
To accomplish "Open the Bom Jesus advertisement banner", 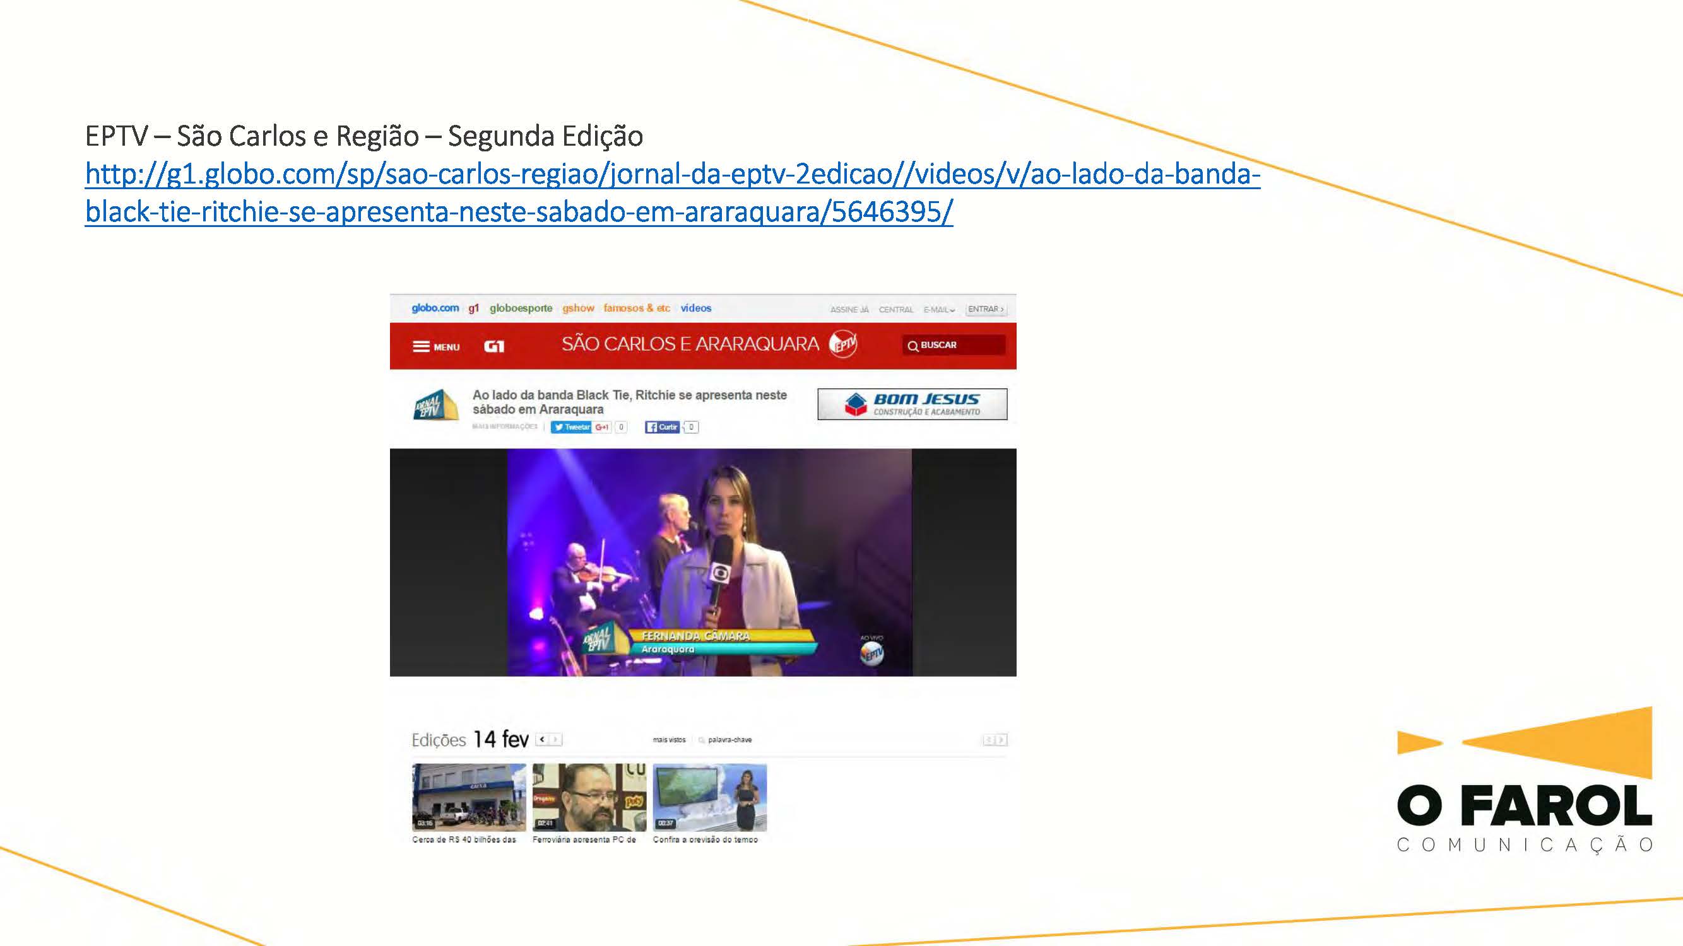I will 912,404.
